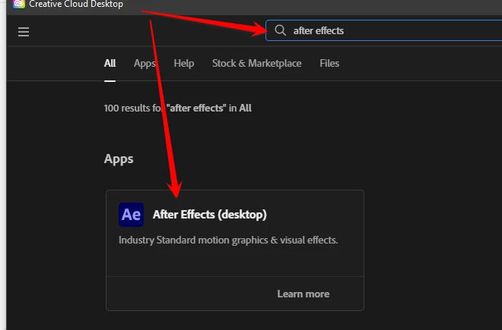Open the hamburger menu icon
Image resolution: width=502 pixels, height=330 pixels.
[24, 32]
